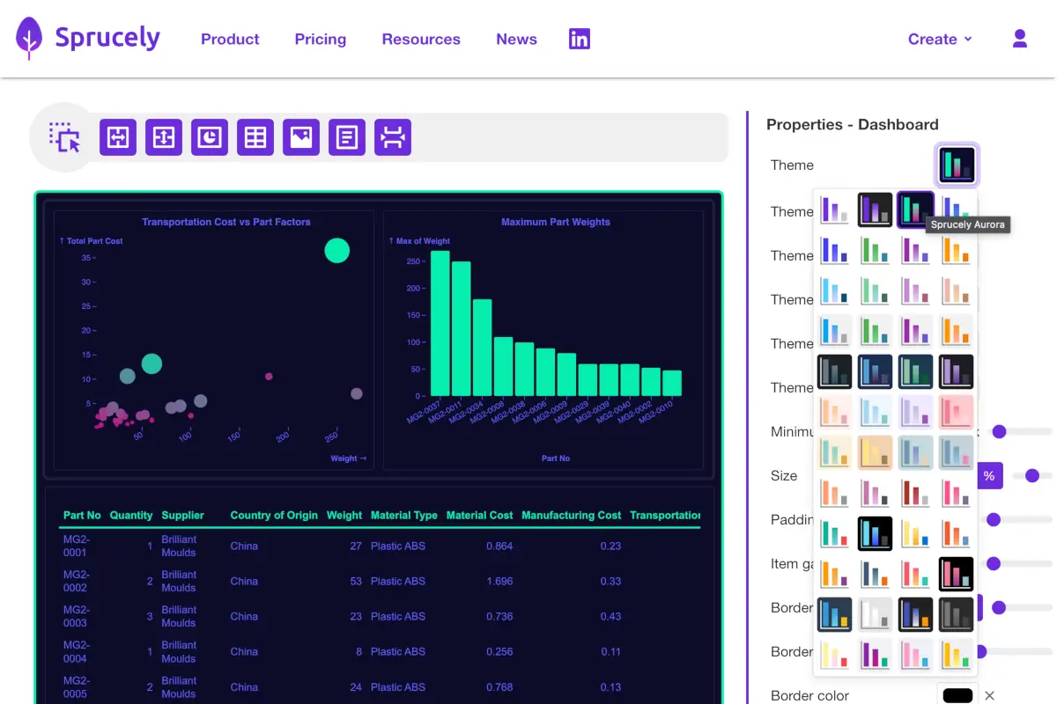Open the Resources link

coord(421,40)
